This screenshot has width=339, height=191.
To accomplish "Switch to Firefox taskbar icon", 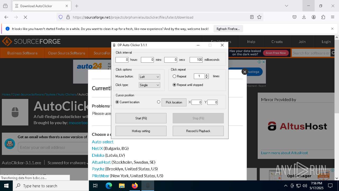I will pyautogui.click(x=135, y=186).
